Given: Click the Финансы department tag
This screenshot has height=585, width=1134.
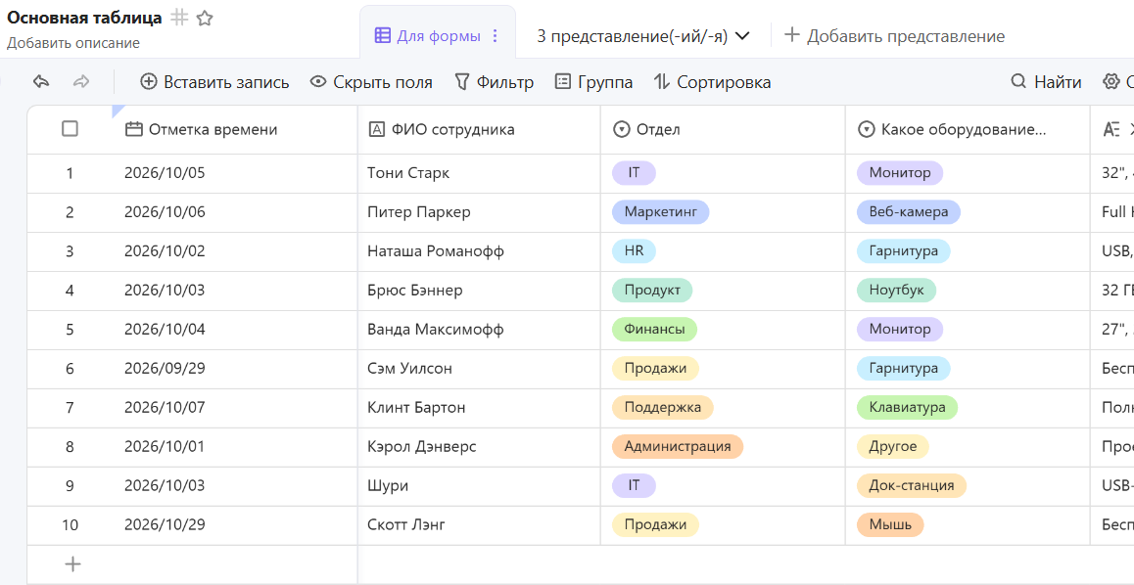Looking at the screenshot, I should pos(654,329).
